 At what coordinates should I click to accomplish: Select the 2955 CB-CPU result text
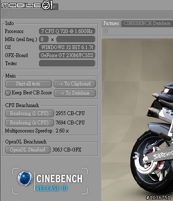pos(70,113)
